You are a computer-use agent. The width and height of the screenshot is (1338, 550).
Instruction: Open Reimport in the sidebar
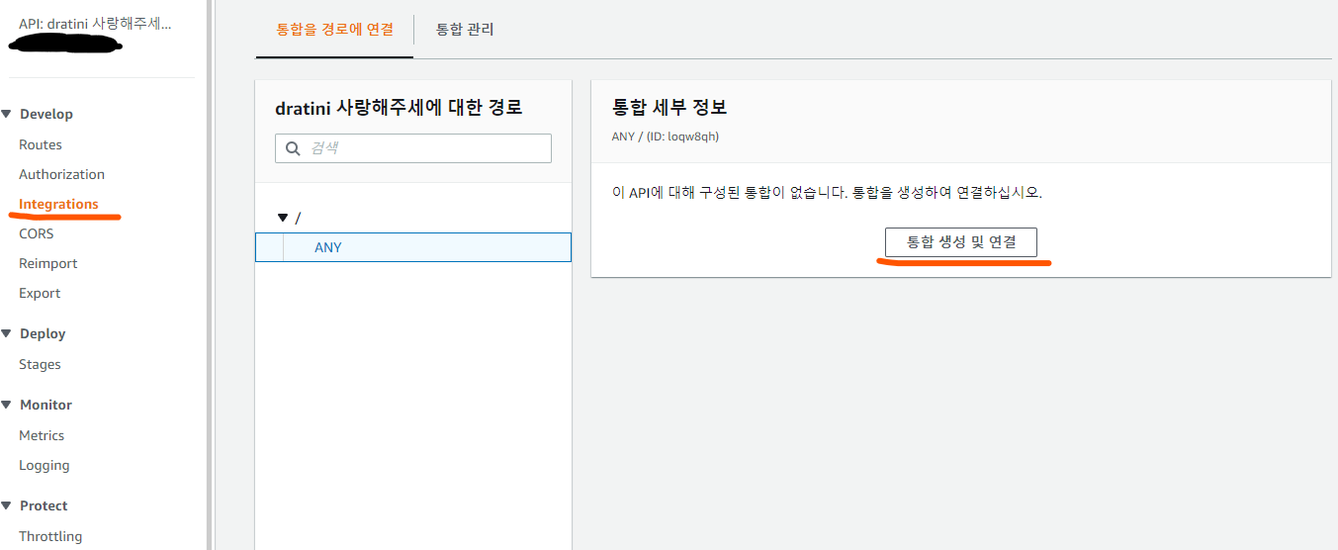(48, 263)
